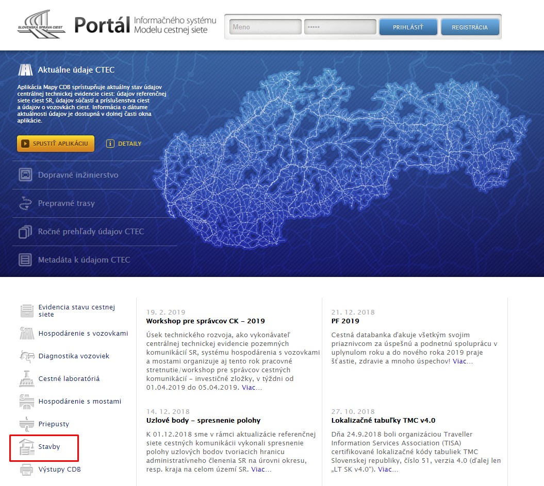Open the Stavby section
Viewport: 544px width, 486px height.
pos(49,447)
